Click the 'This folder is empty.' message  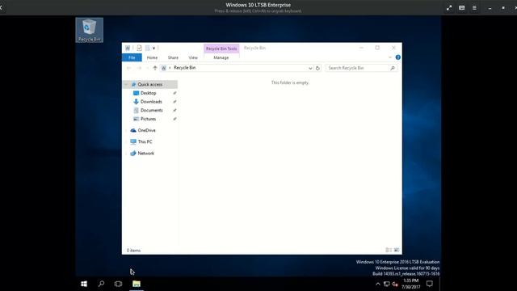pos(290,82)
